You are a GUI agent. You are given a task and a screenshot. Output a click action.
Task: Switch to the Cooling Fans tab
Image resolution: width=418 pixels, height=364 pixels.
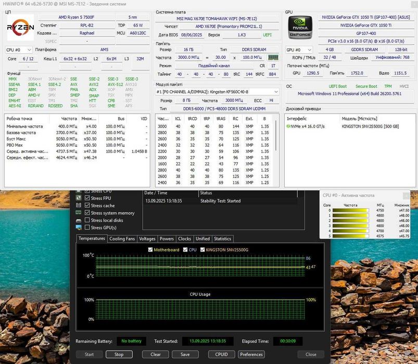click(122, 239)
